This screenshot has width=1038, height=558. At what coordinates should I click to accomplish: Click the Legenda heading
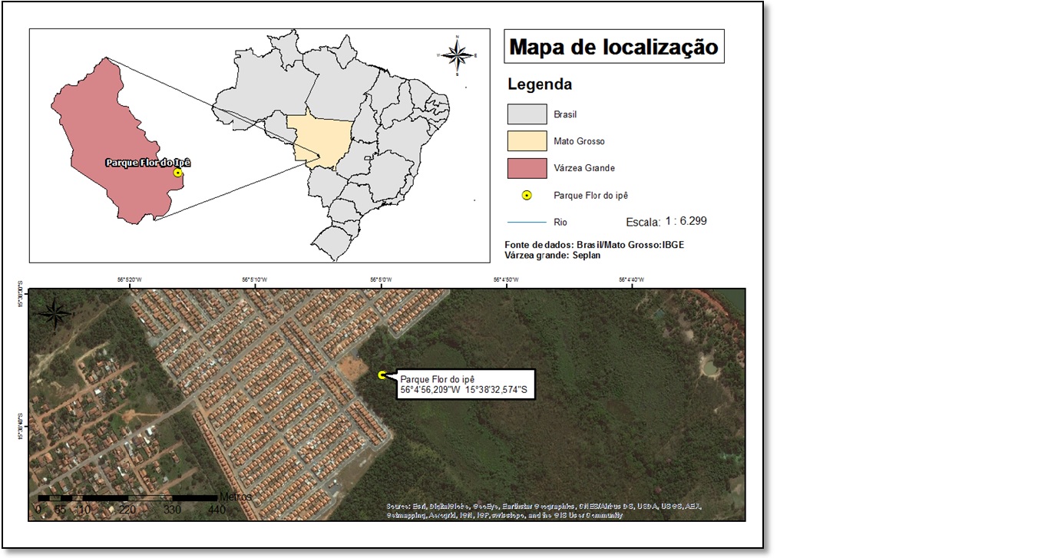pos(540,84)
